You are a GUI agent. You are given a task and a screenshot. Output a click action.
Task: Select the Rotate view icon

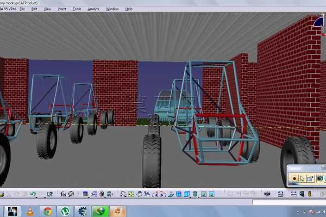(147, 194)
